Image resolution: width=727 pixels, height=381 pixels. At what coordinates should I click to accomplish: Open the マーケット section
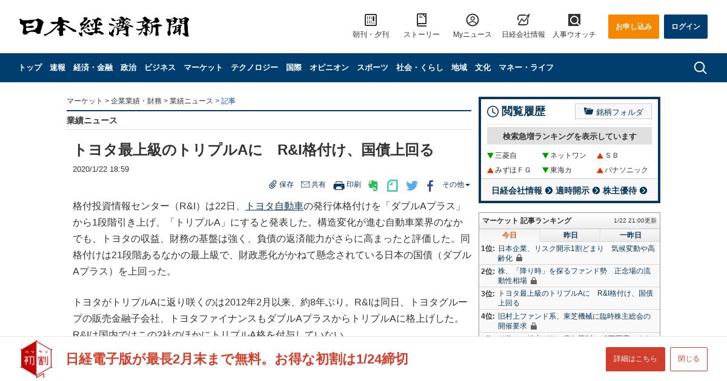203,68
